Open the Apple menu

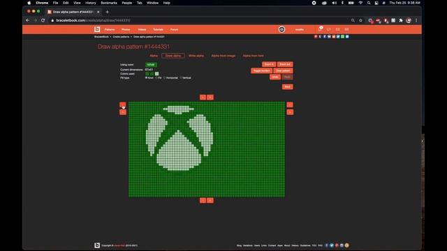click(29, 3)
